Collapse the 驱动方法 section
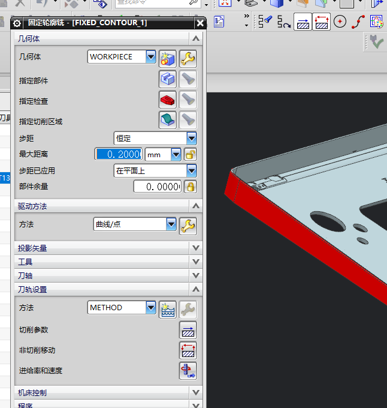387x408 pixels. [x=196, y=206]
